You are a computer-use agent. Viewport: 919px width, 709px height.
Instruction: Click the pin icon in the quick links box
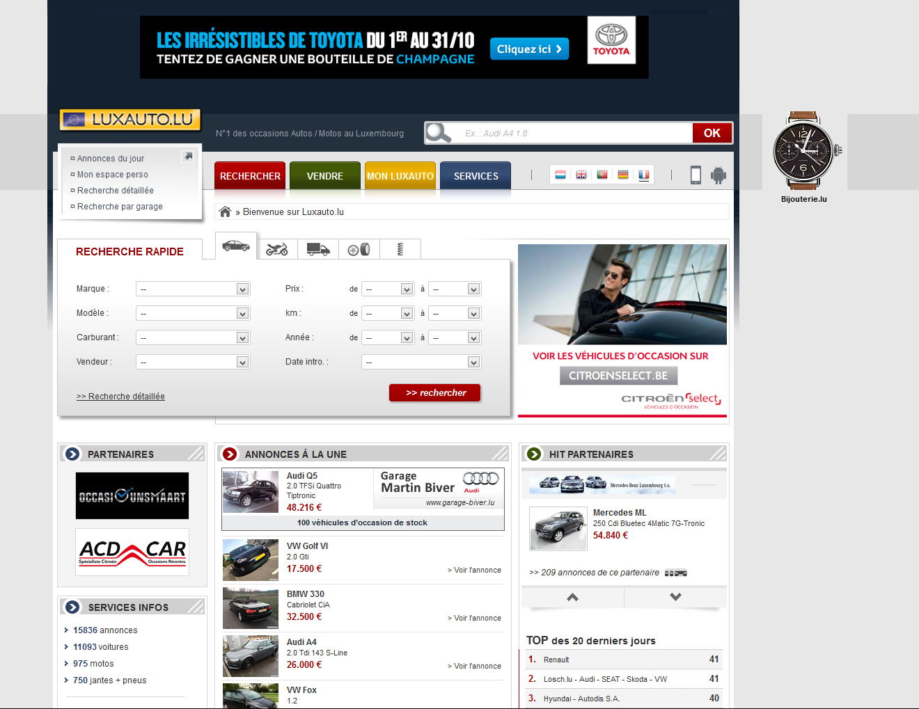coord(187,157)
